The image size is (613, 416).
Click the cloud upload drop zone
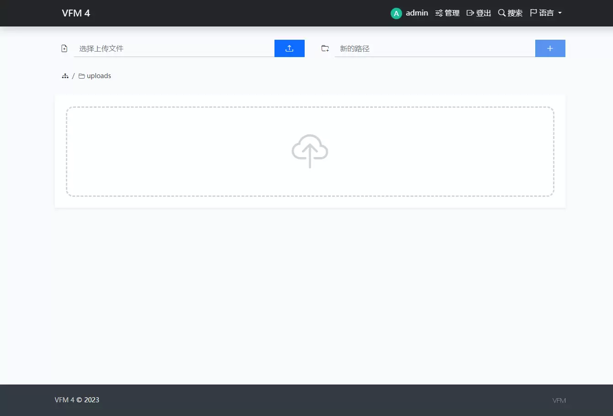[310, 152]
